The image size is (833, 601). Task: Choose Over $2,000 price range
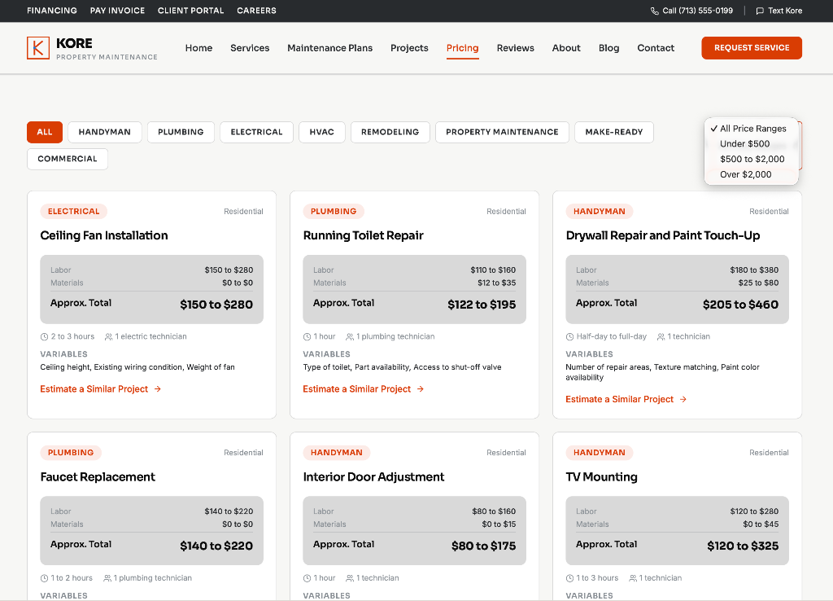pyautogui.click(x=751, y=174)
